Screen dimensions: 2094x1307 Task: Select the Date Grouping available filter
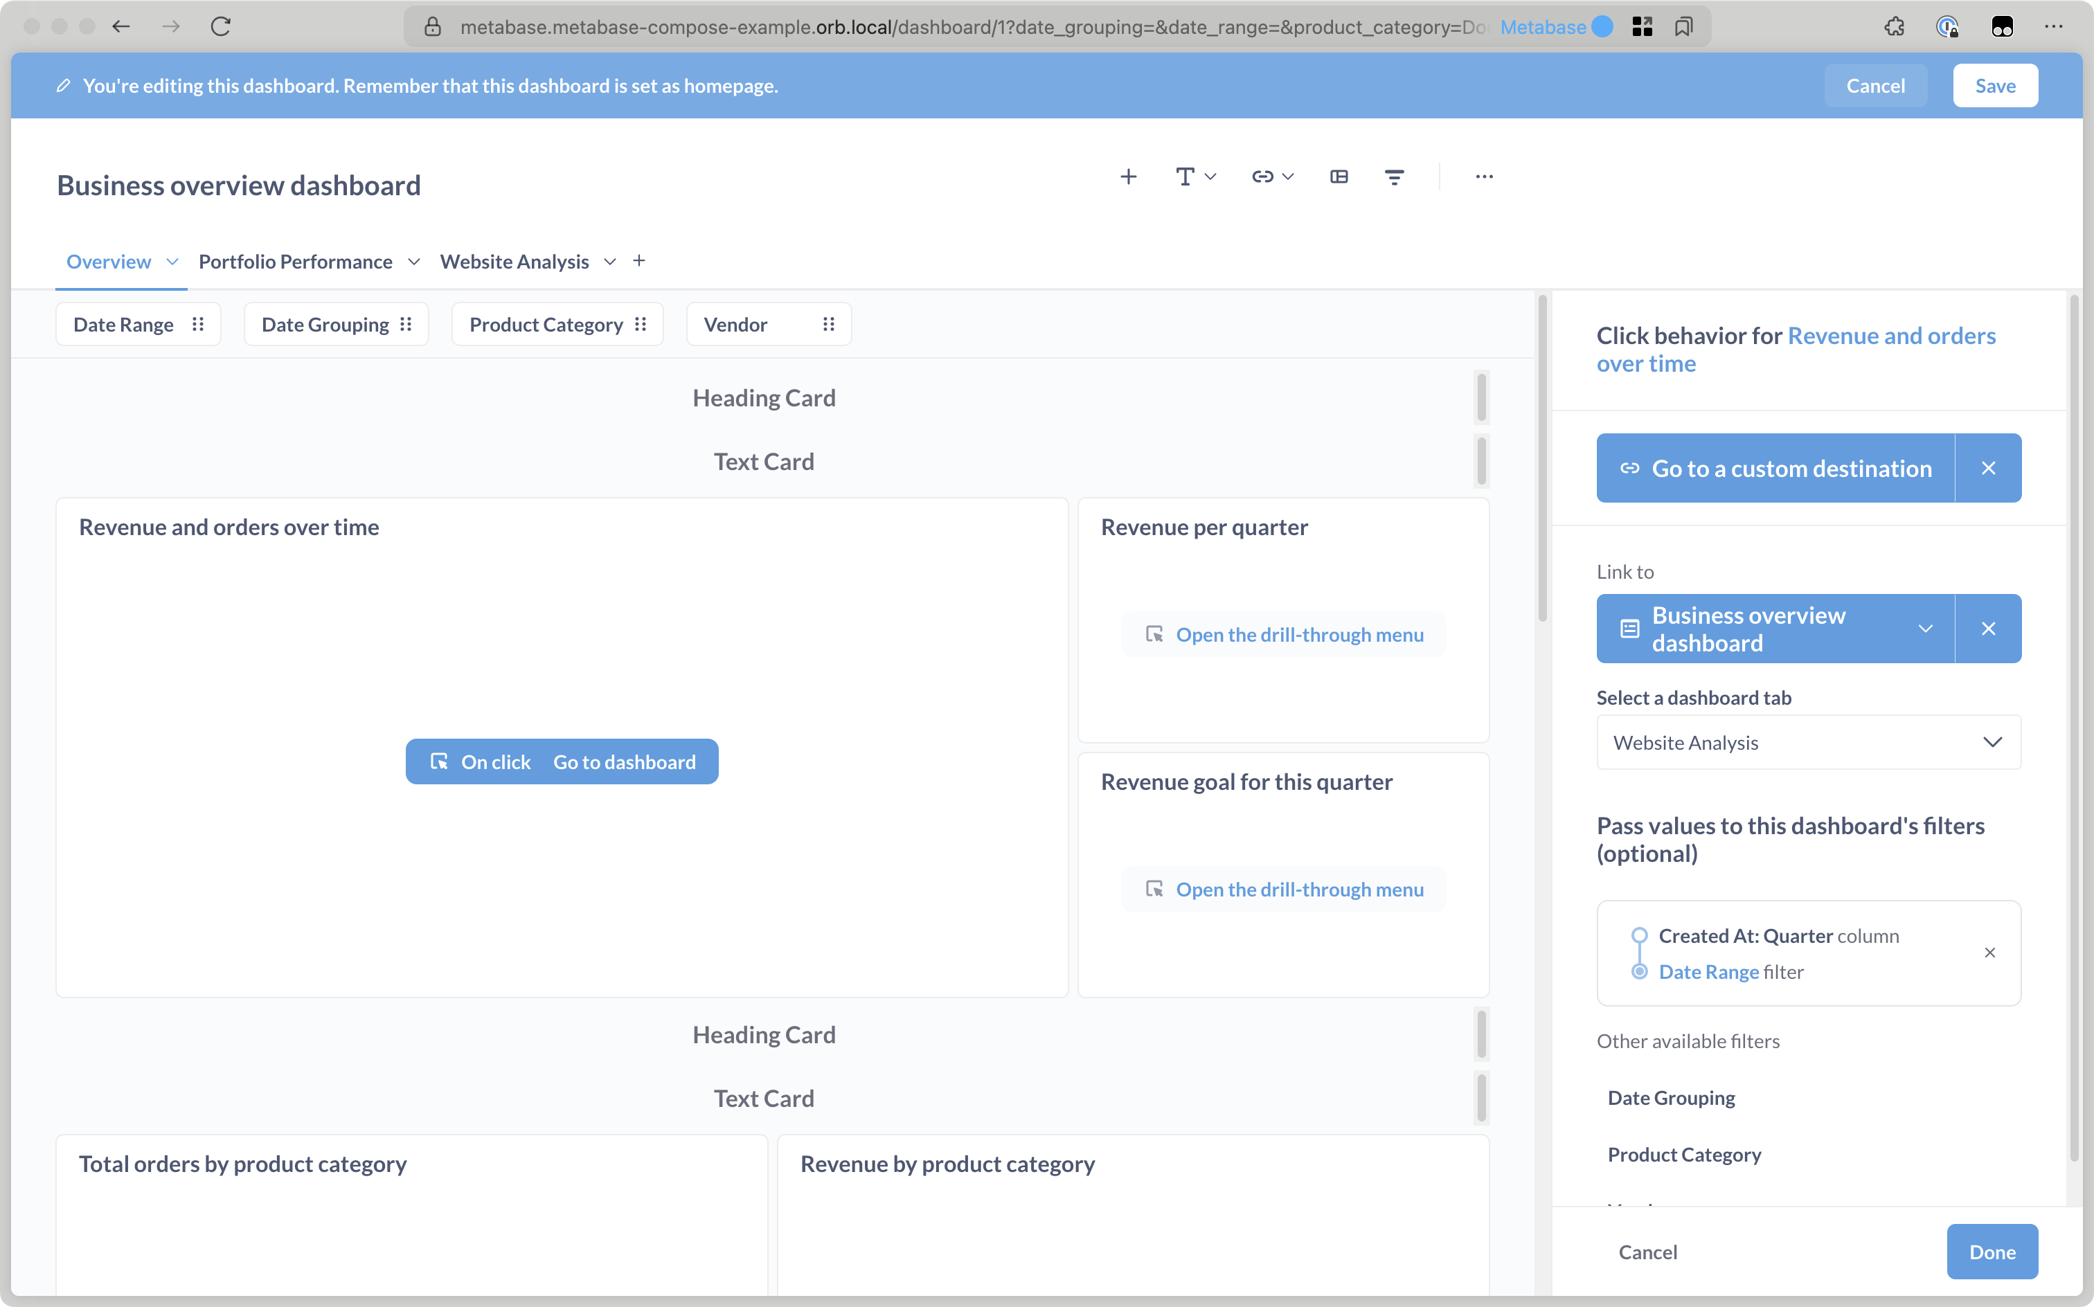click(x=1670, y=1098)
